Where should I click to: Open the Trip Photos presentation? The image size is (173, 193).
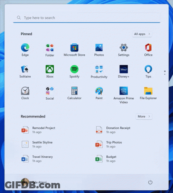click(109, 144)
